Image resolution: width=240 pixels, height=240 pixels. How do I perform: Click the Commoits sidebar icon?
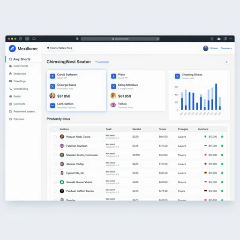(10, 104)
